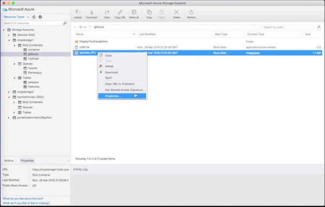Viewport: 325px width, 207px height.
Task: Refresh the resource tree icon
Action: (x=34, y=17)
